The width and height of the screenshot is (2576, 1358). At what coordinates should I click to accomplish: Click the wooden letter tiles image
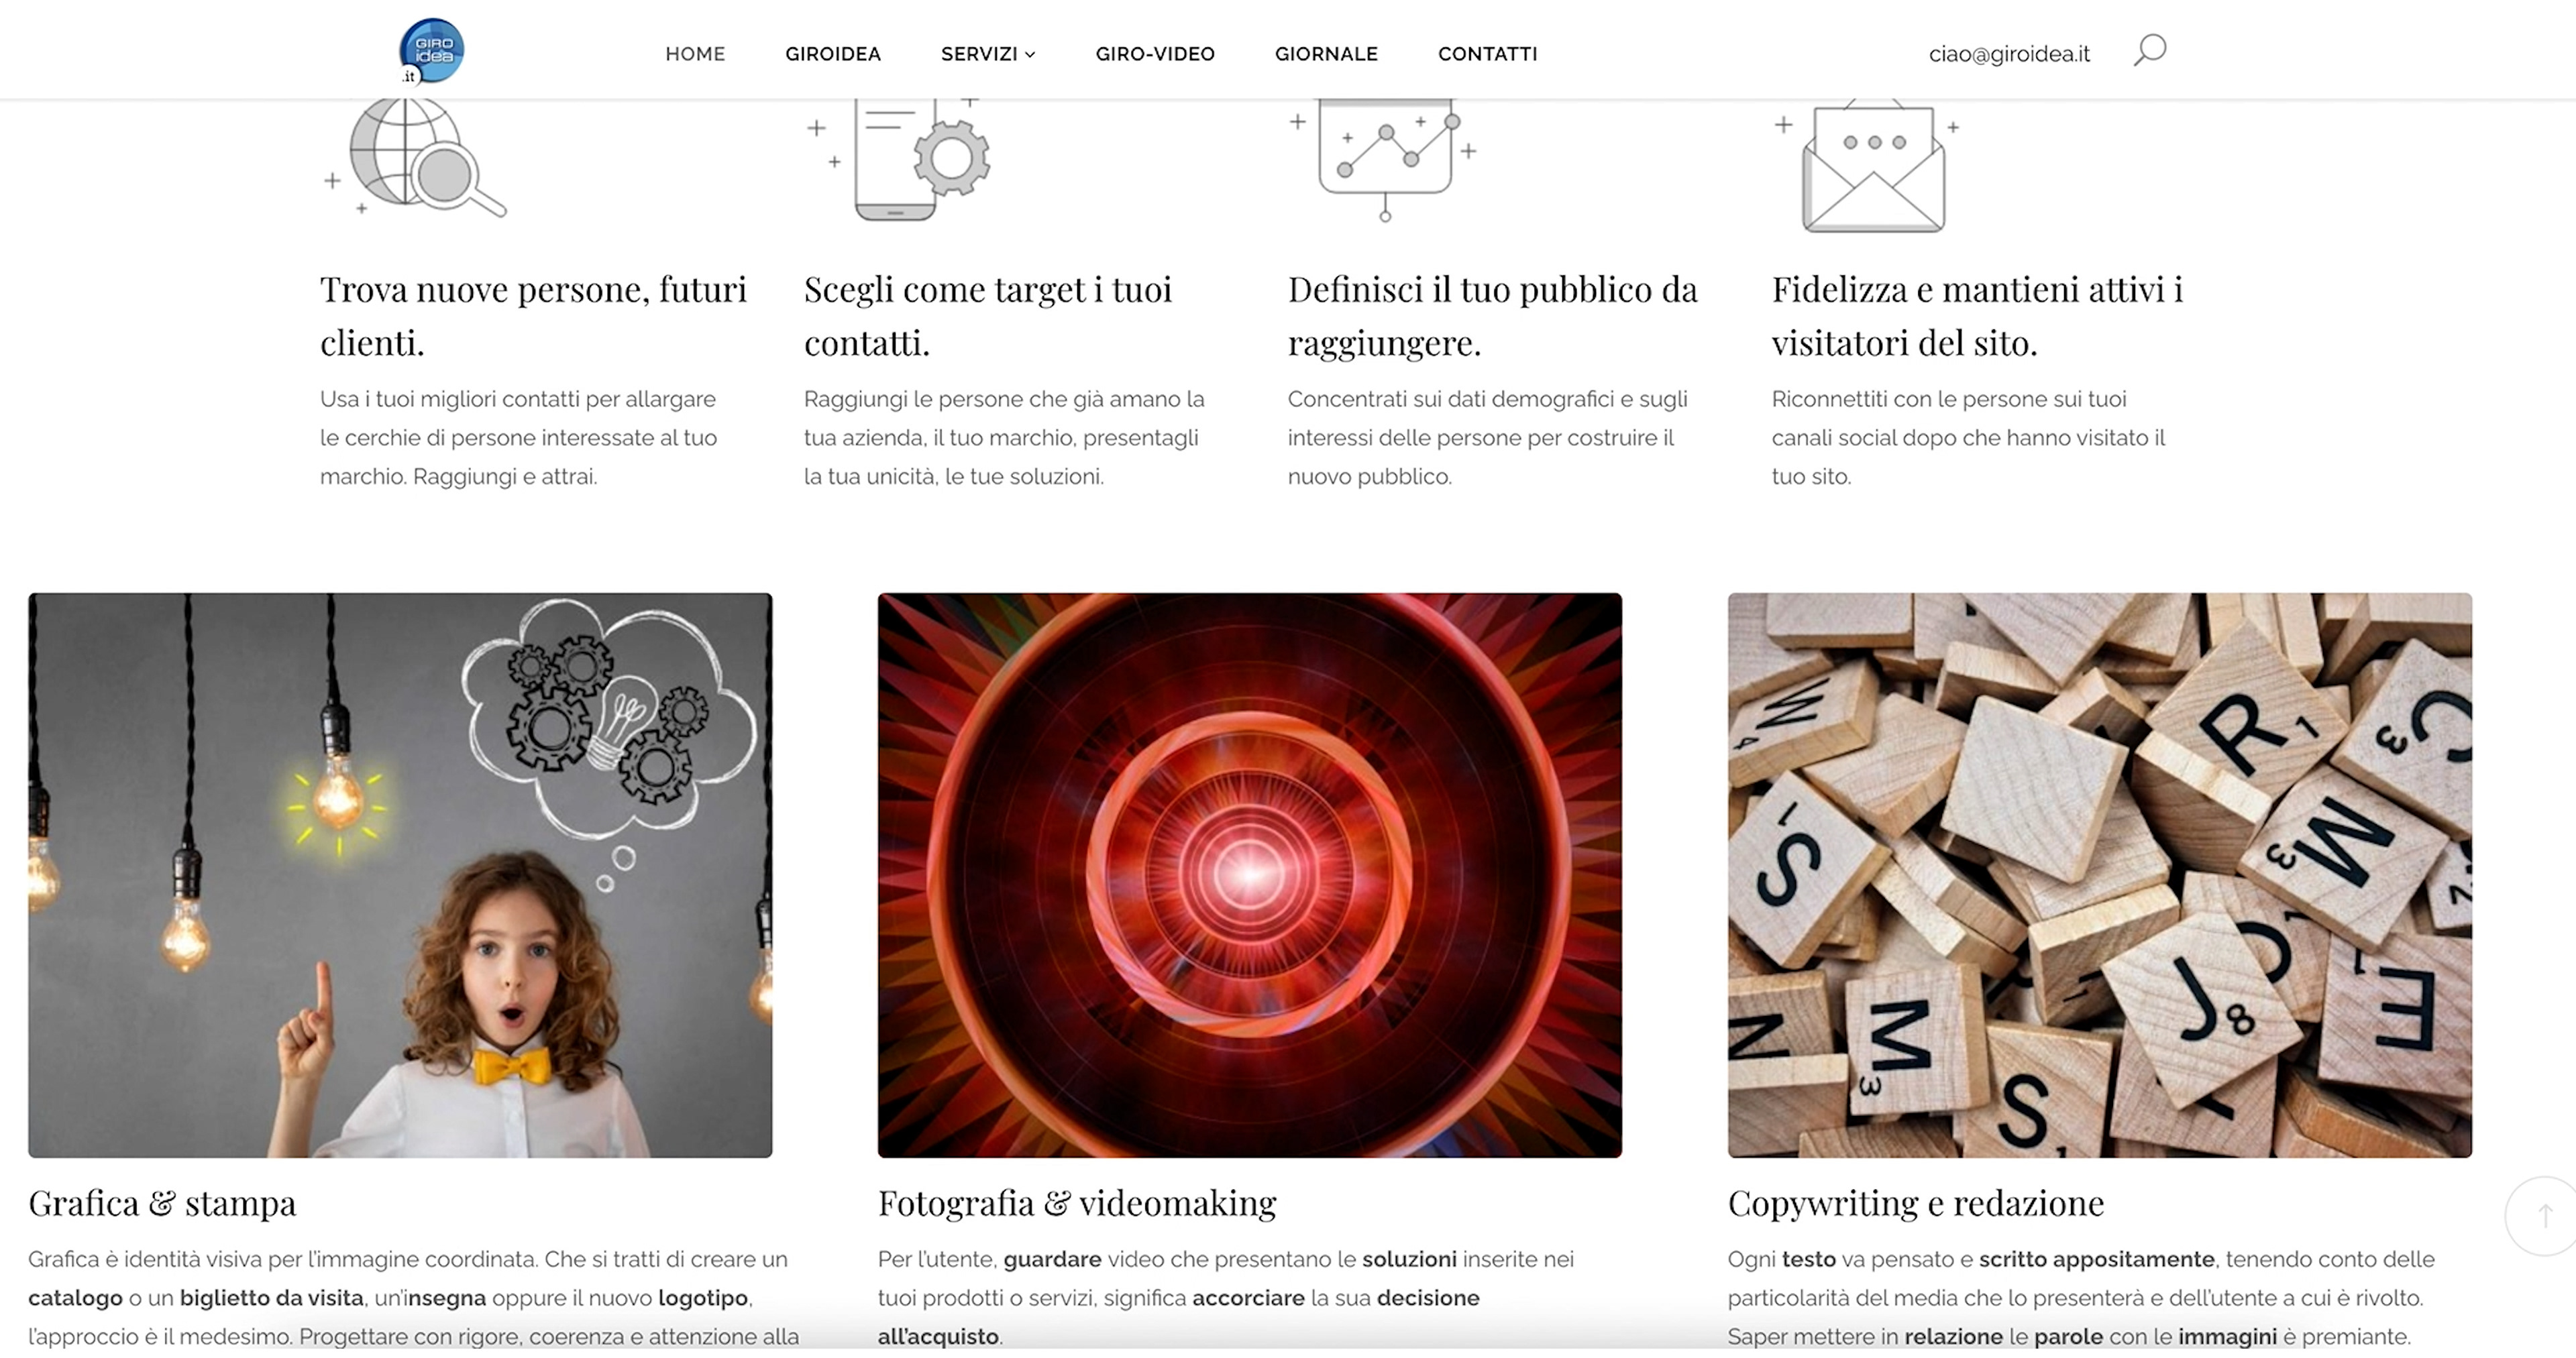2099,875
